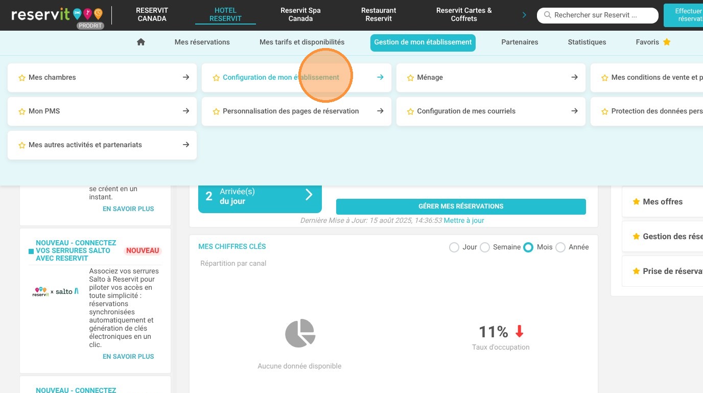The height and width of the screenshot is (393, 703).
Task: Star Personnalisation des pages de réservation
Action: 216,111
